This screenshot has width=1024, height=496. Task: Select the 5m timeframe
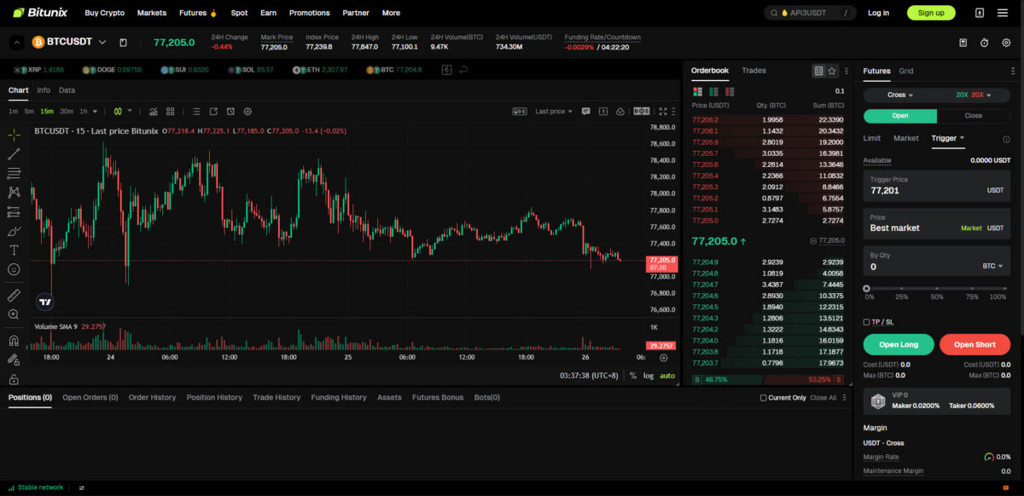(29, 111)
